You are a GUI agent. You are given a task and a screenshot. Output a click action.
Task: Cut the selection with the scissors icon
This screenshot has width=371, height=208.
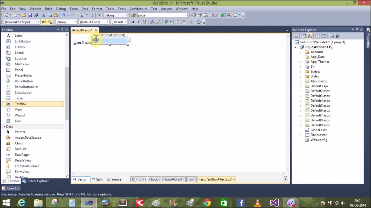(x=43, y=15)
